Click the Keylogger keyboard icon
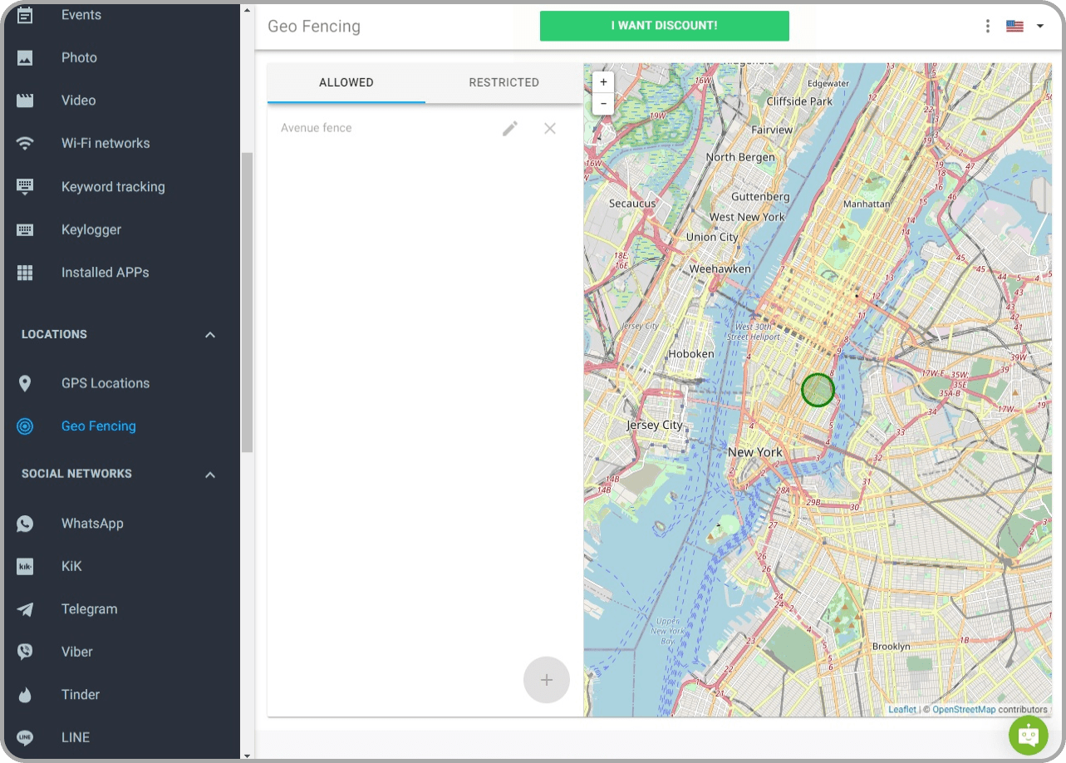 [x=25, y=230]
